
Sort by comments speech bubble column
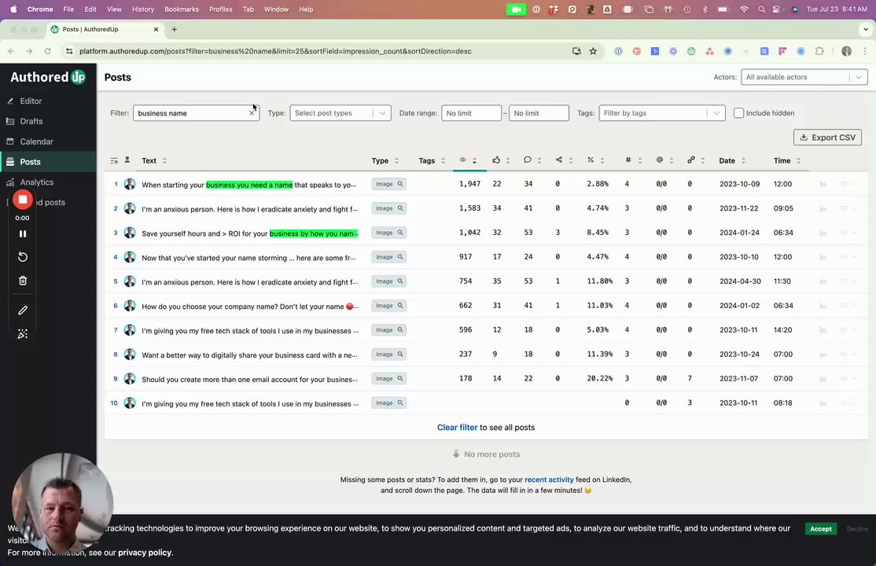[532, 160]
